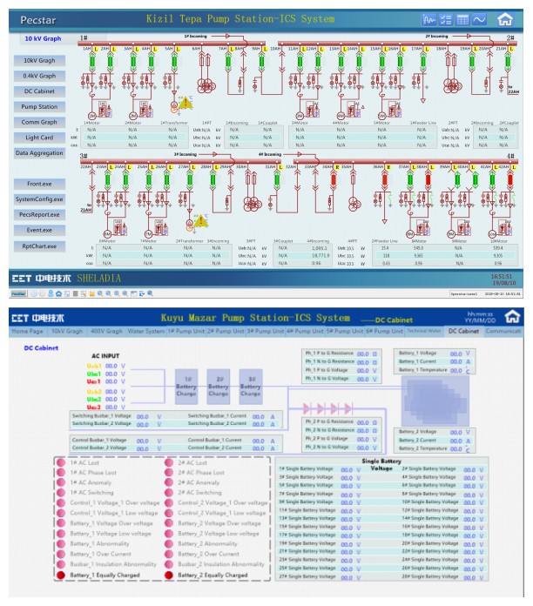Click the checklist icon in top toolbar
533x606 pixels.
(446, 18)
